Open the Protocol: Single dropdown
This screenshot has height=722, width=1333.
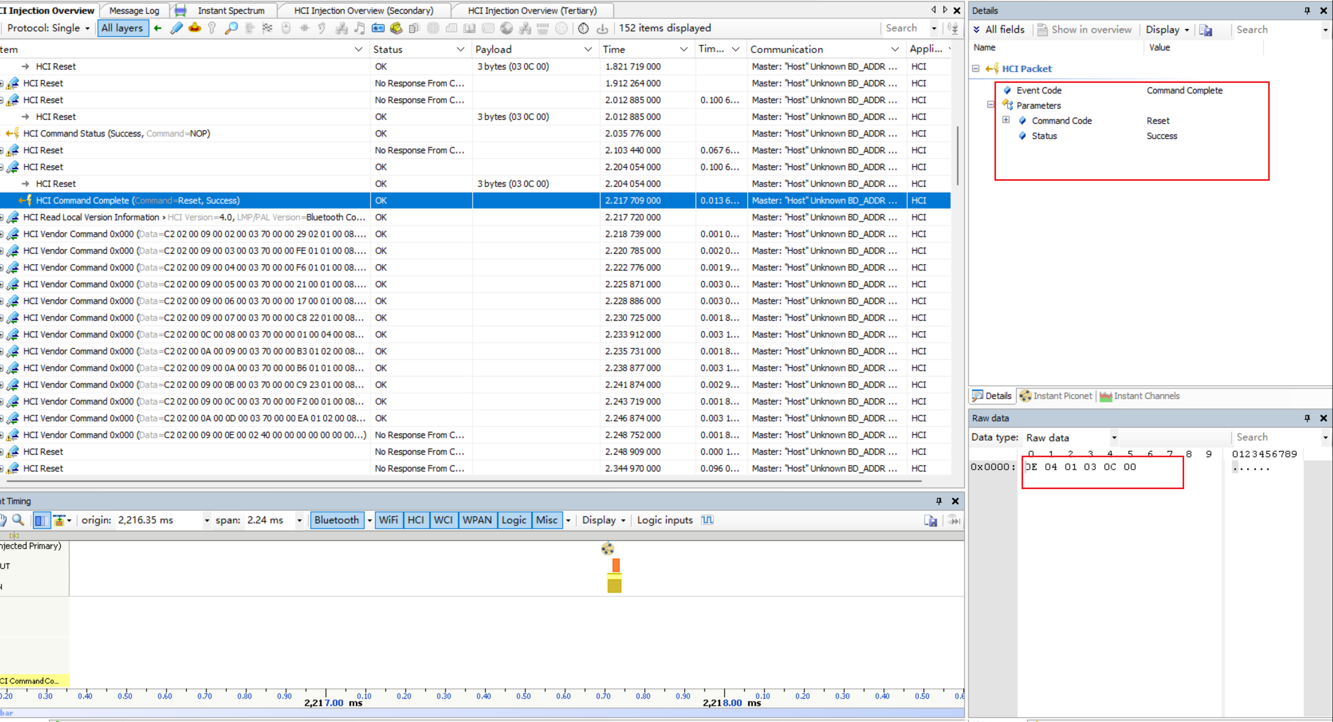pyautogui.click(x=48, y=28)
